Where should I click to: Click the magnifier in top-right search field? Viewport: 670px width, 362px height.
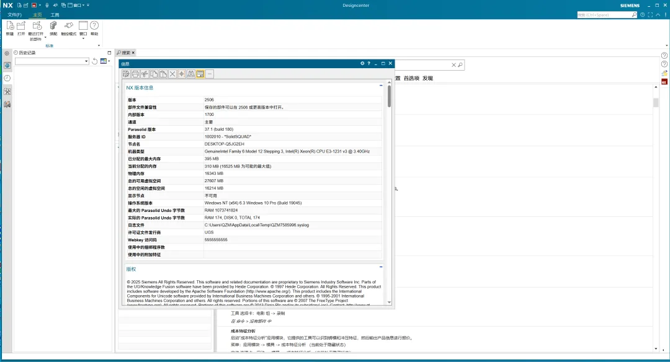coord(634,15)
